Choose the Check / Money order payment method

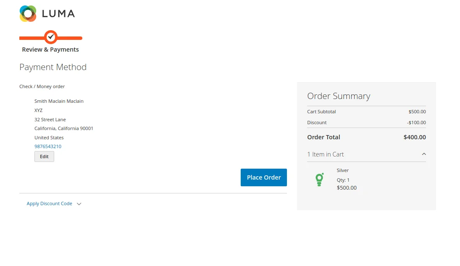42,86
